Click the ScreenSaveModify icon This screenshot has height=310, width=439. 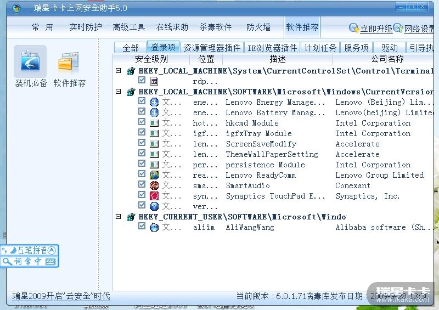pyautogui.click(x=154, y=144)
